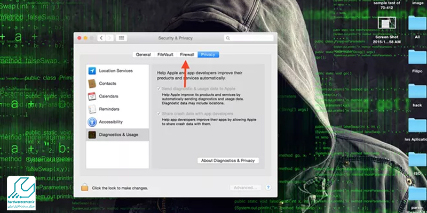
Task: Open Calendars in the privacy sidebar
Action: pyautogui.click(x=108, y=96)
